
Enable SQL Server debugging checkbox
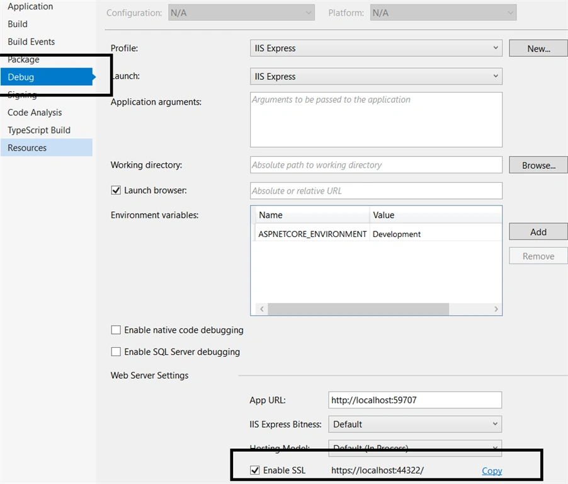coord(116,352)
